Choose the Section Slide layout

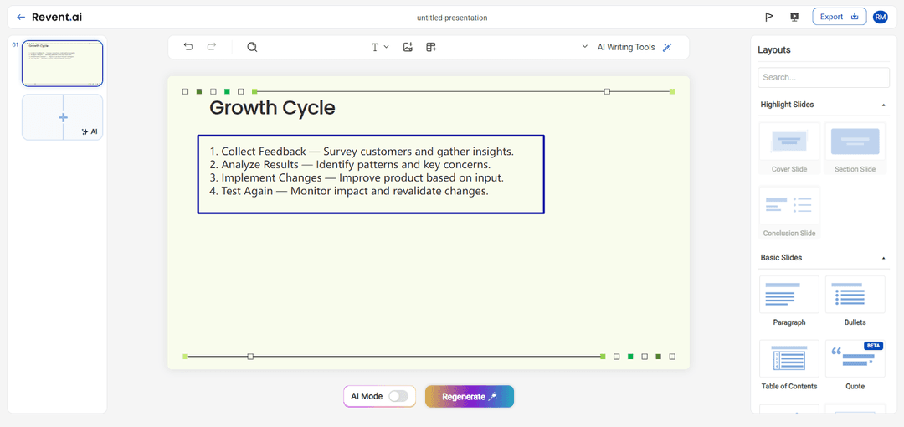(855, 147)
